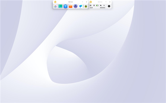Open the up-down arrows network transfer icon
The width and height of the screenshot is (166, 103).
pos(104,6)
